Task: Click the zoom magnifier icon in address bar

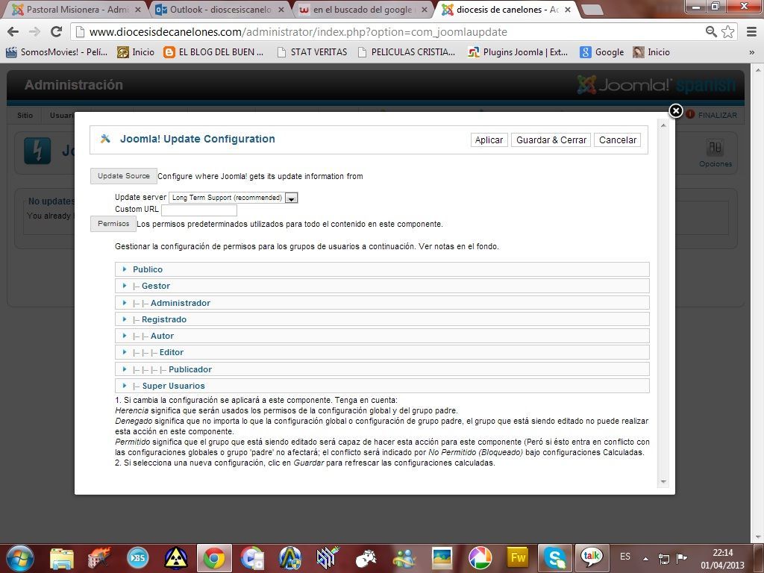Action: coord(711,31)
